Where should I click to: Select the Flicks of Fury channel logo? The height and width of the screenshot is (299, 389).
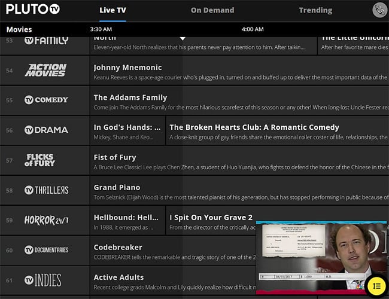[39, 160]
